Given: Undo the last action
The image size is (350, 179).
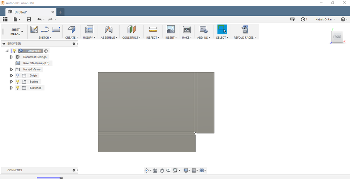Looking at the screenshot, I should pyautogui.click(x=40, y=19).
